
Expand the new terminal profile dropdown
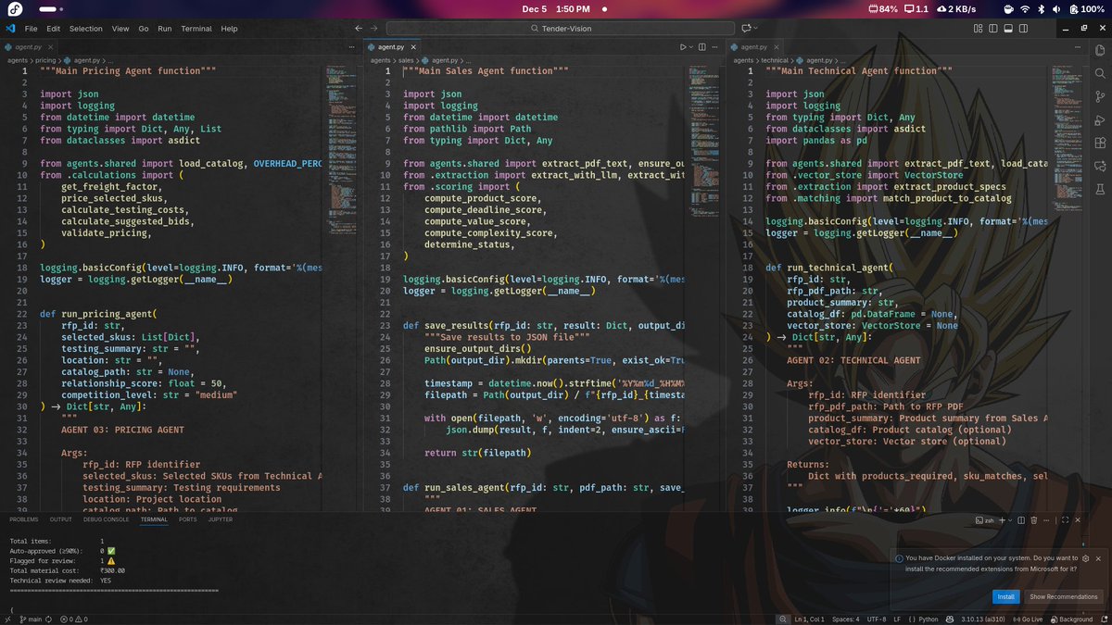click(1012, 520)
